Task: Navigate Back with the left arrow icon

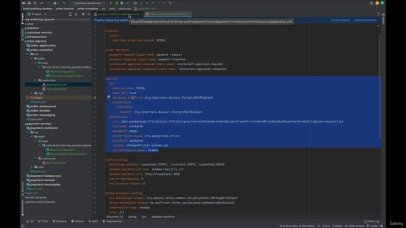Action: [x=42, y=3]
